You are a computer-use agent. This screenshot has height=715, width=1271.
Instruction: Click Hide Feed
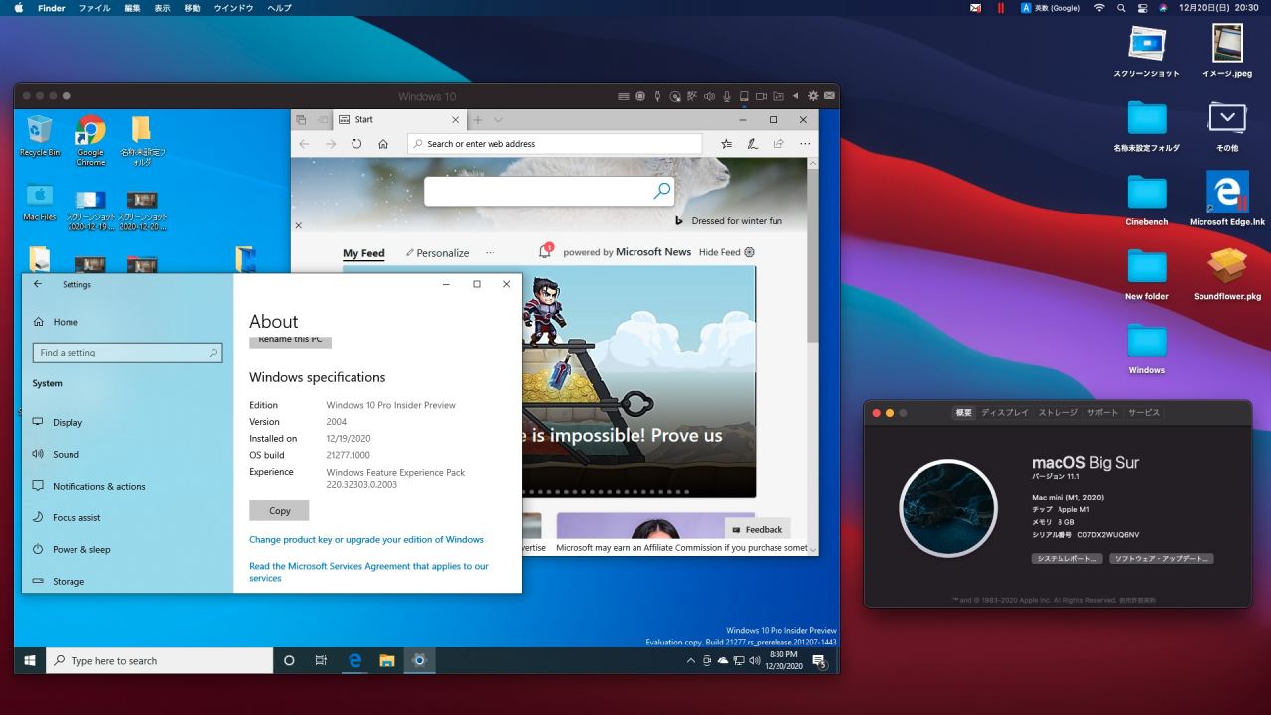pos(726,252)
